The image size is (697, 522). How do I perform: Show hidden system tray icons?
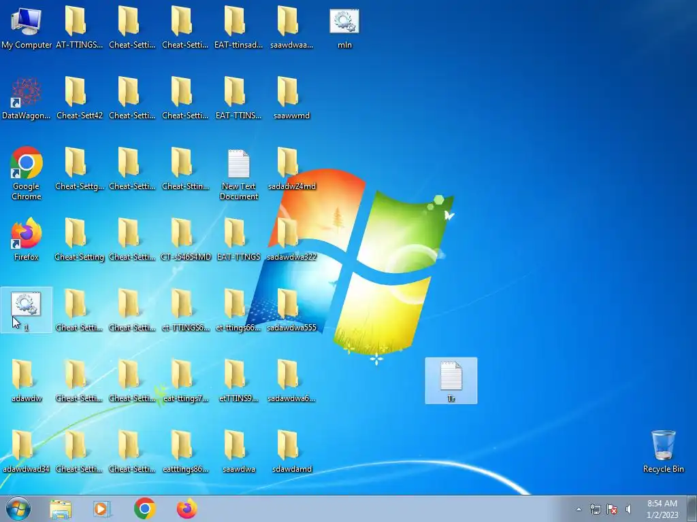(x=579, y=509)
